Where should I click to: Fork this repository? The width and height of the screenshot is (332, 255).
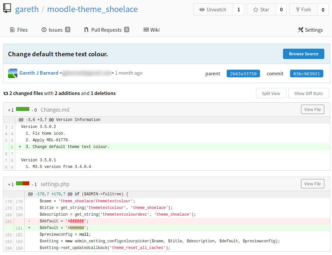pos(303,10)
